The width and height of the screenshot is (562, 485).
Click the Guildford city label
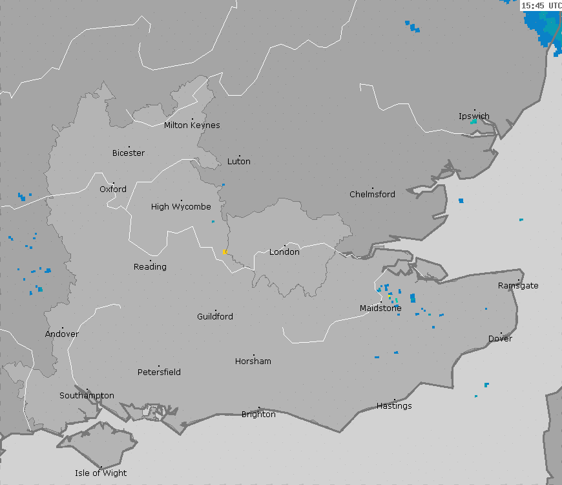[x=215, y=316]
